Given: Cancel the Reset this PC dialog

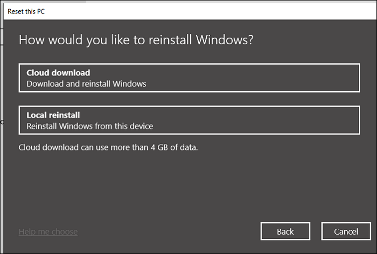Looking at the screenshot, I should point(346,231).
